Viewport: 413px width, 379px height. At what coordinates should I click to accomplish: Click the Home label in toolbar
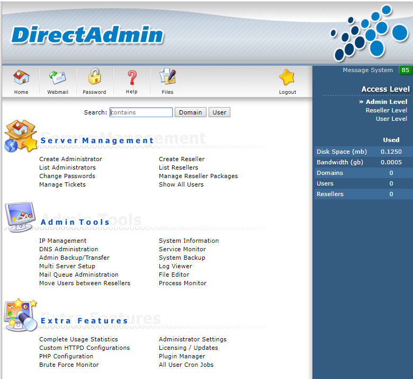(x=21, y=92)
